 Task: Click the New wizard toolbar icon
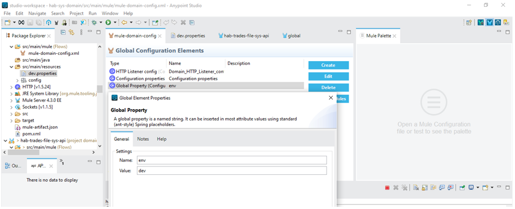pos(7,22)
